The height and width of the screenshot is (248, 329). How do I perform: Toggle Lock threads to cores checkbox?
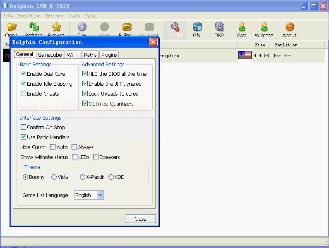click(85, 94)
